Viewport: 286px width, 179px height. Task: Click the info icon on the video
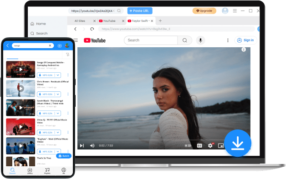coord(244,50)
